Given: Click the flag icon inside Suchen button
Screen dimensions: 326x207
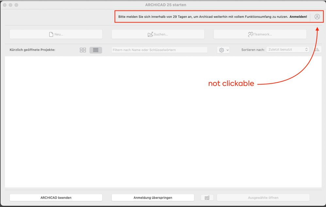Looking at the screenshot, I should 150,34.
